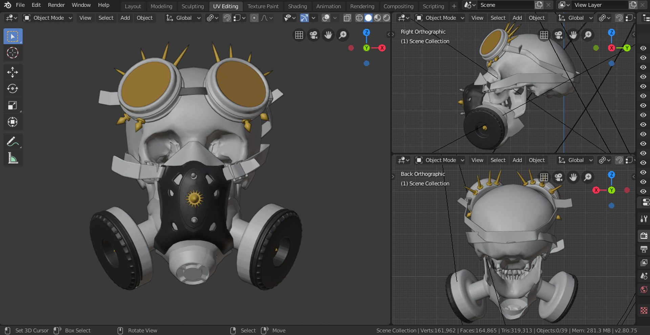Open Global orientation dropdown in main viewport
The height and width of the screenshot is (335, 650).
[183, 18]
